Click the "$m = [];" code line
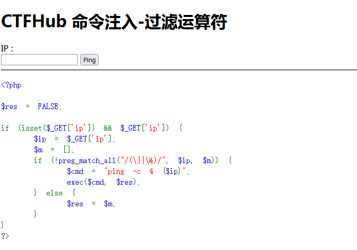 (54, 149)
